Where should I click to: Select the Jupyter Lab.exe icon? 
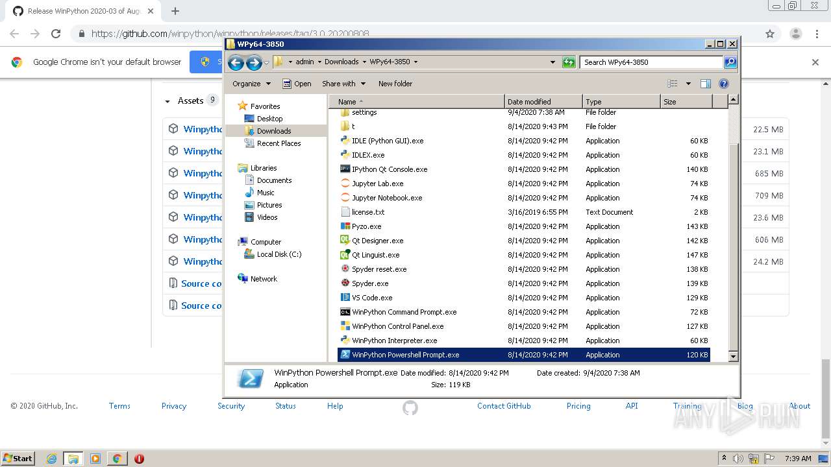345,184
